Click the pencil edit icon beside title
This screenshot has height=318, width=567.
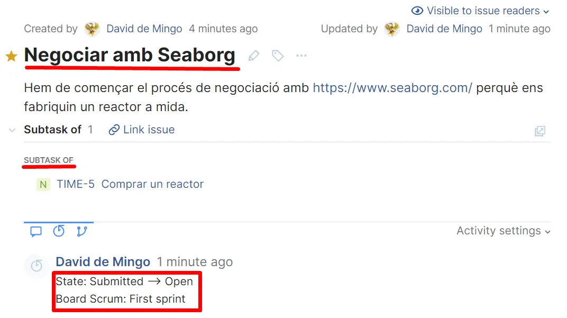click(254, 56)
